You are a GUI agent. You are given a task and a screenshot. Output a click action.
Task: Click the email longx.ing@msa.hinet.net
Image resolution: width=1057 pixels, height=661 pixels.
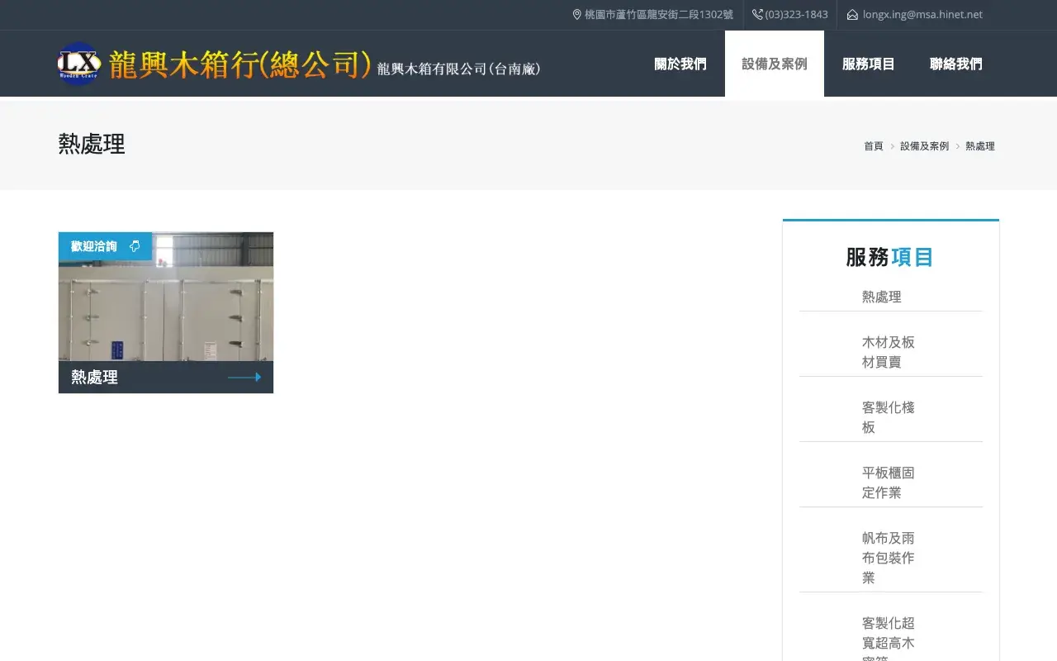[x=922, y=15]
